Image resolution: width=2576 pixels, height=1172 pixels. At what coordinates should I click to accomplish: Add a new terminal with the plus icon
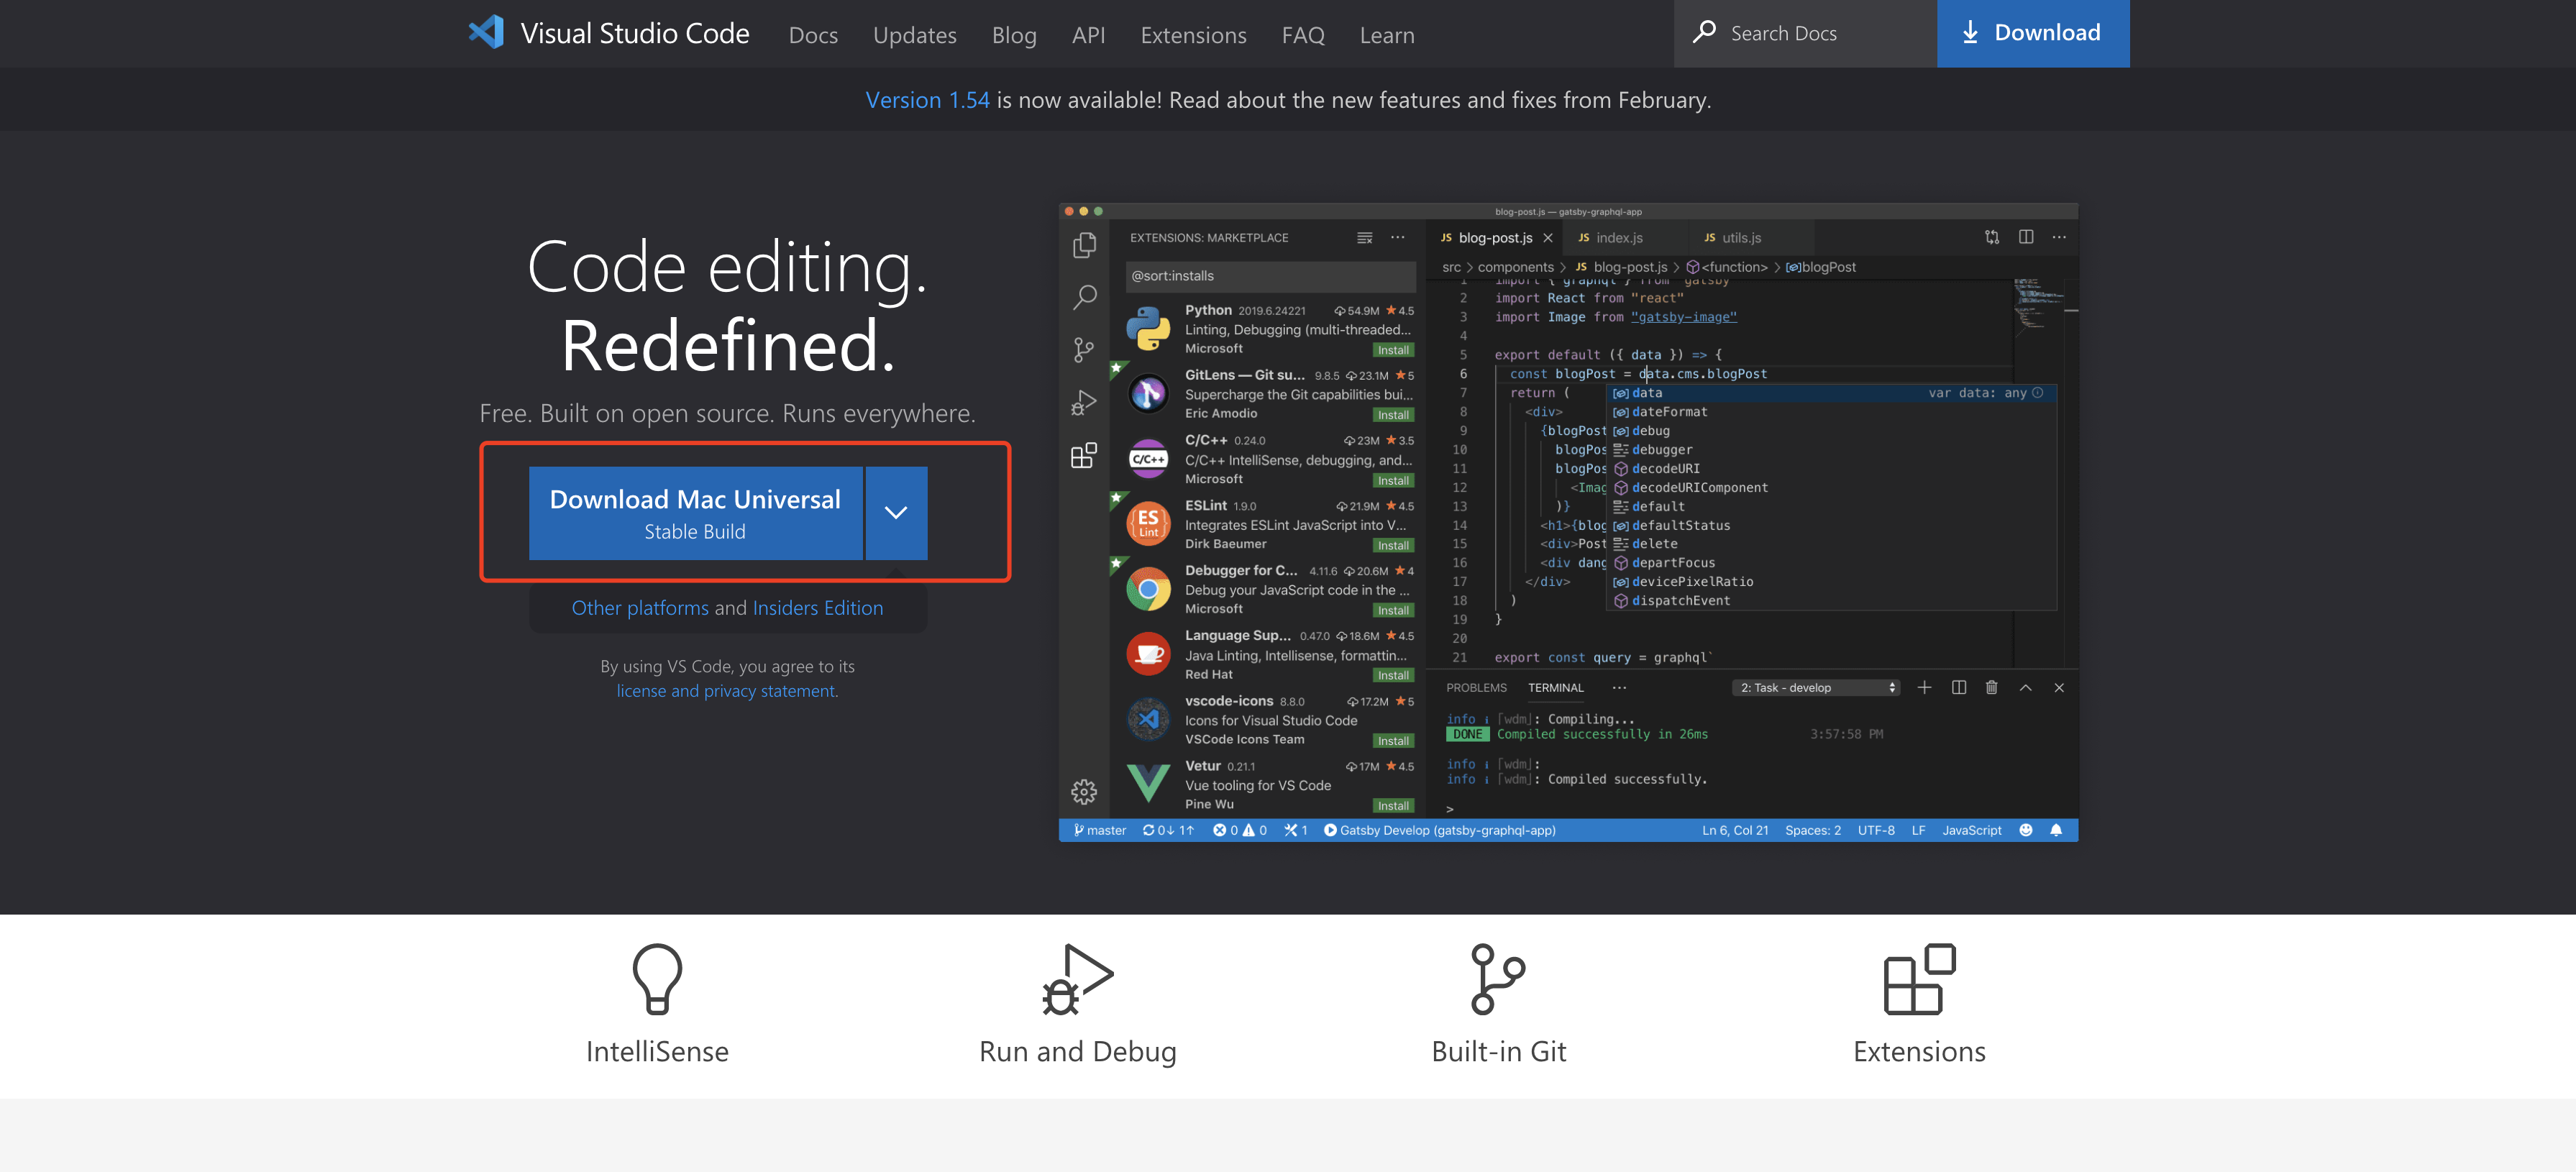(x=1924, y=687)
